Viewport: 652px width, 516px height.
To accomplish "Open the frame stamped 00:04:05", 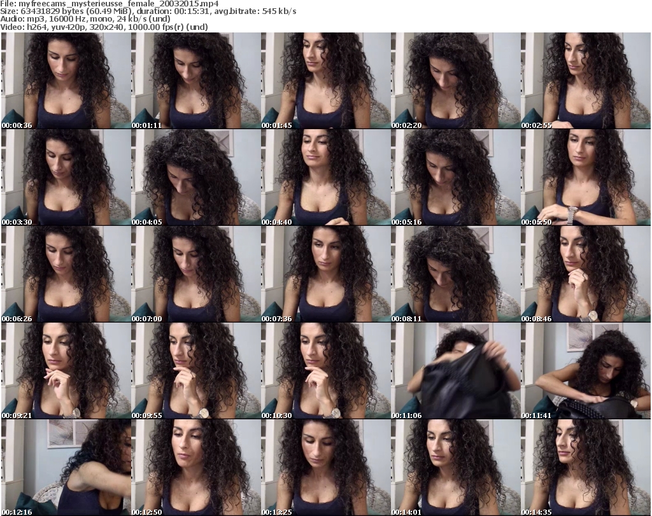I will tap(196, 178).
